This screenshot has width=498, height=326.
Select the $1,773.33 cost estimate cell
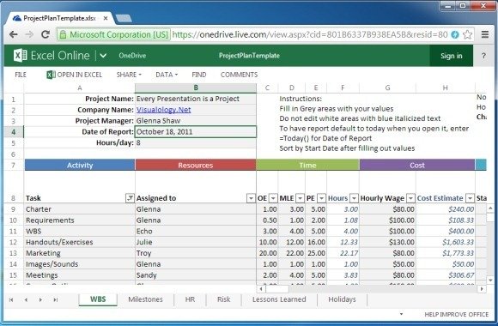click(446, 253)
